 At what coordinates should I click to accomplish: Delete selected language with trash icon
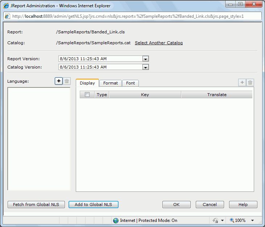pyautogui.click(x=67, y=81)
